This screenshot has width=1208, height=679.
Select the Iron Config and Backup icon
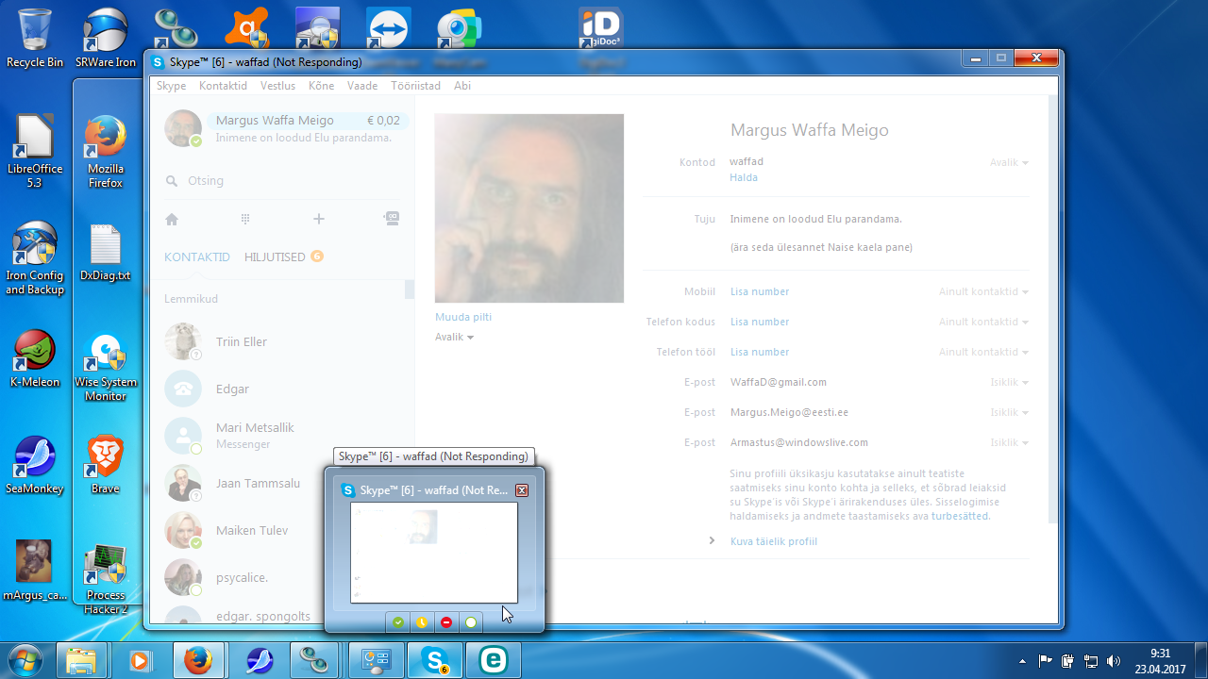coord(35,258)
